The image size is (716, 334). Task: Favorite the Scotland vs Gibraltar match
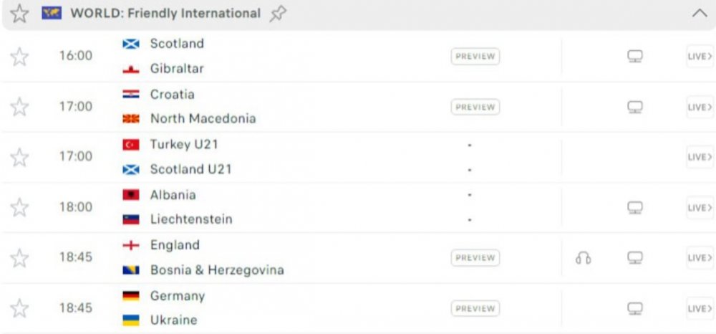(x=19, y=57)
